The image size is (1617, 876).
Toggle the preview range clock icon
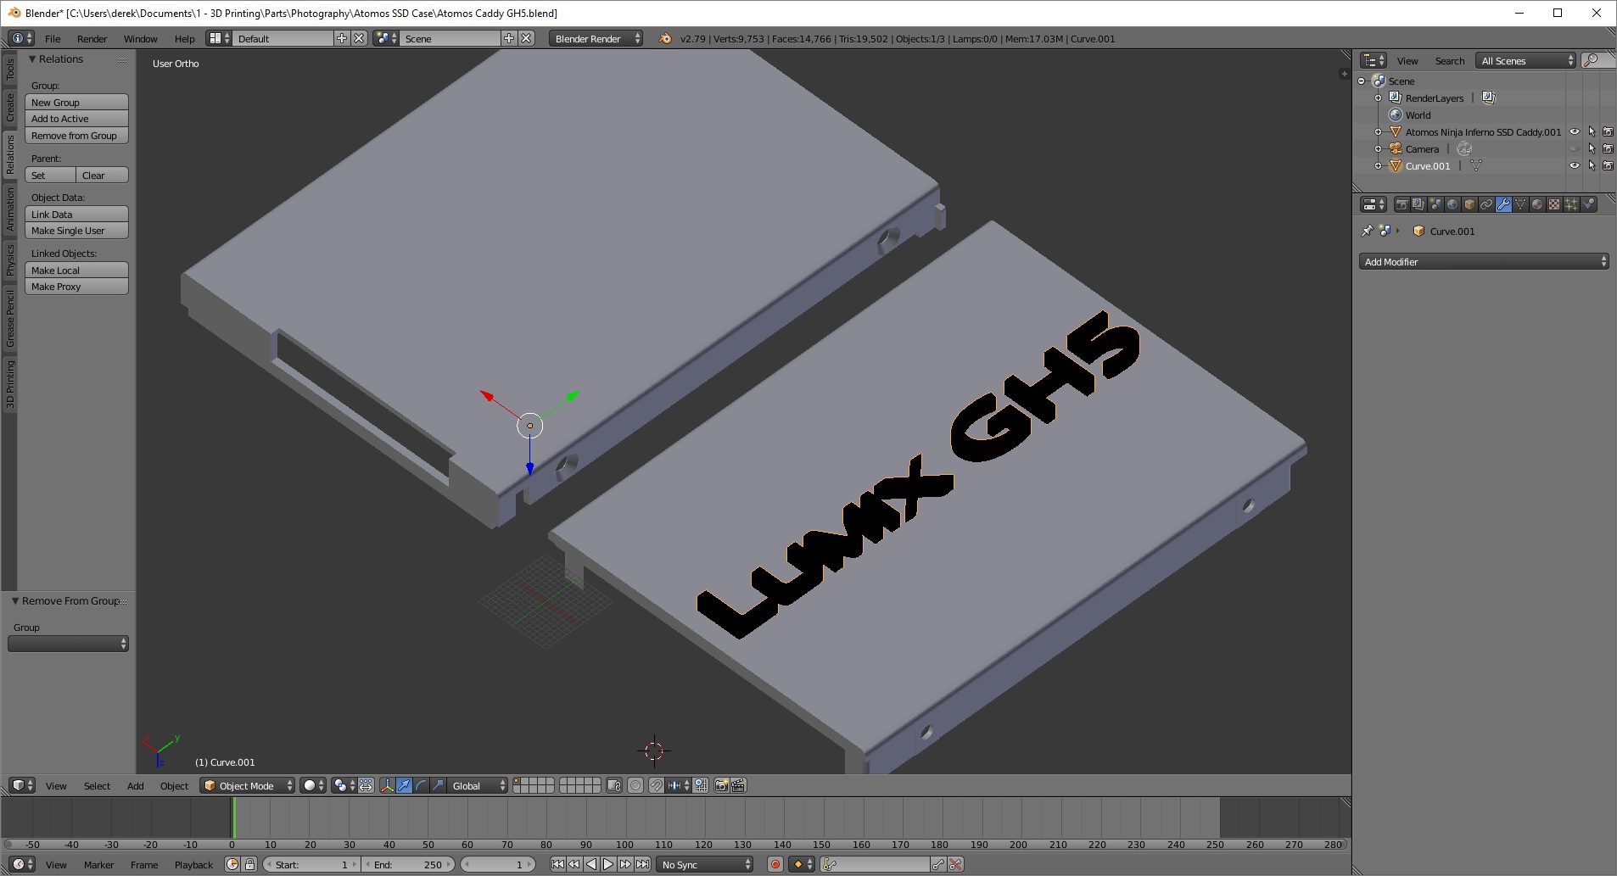[232, 864]
